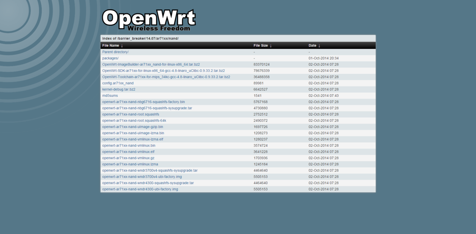Viewport: 476px width, 234px height.
Task: Select file size value 1208273
Action: (x=261, y=133)
